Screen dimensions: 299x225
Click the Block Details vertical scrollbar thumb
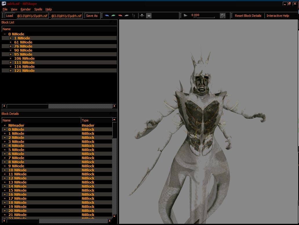click(x=114, y=130)
